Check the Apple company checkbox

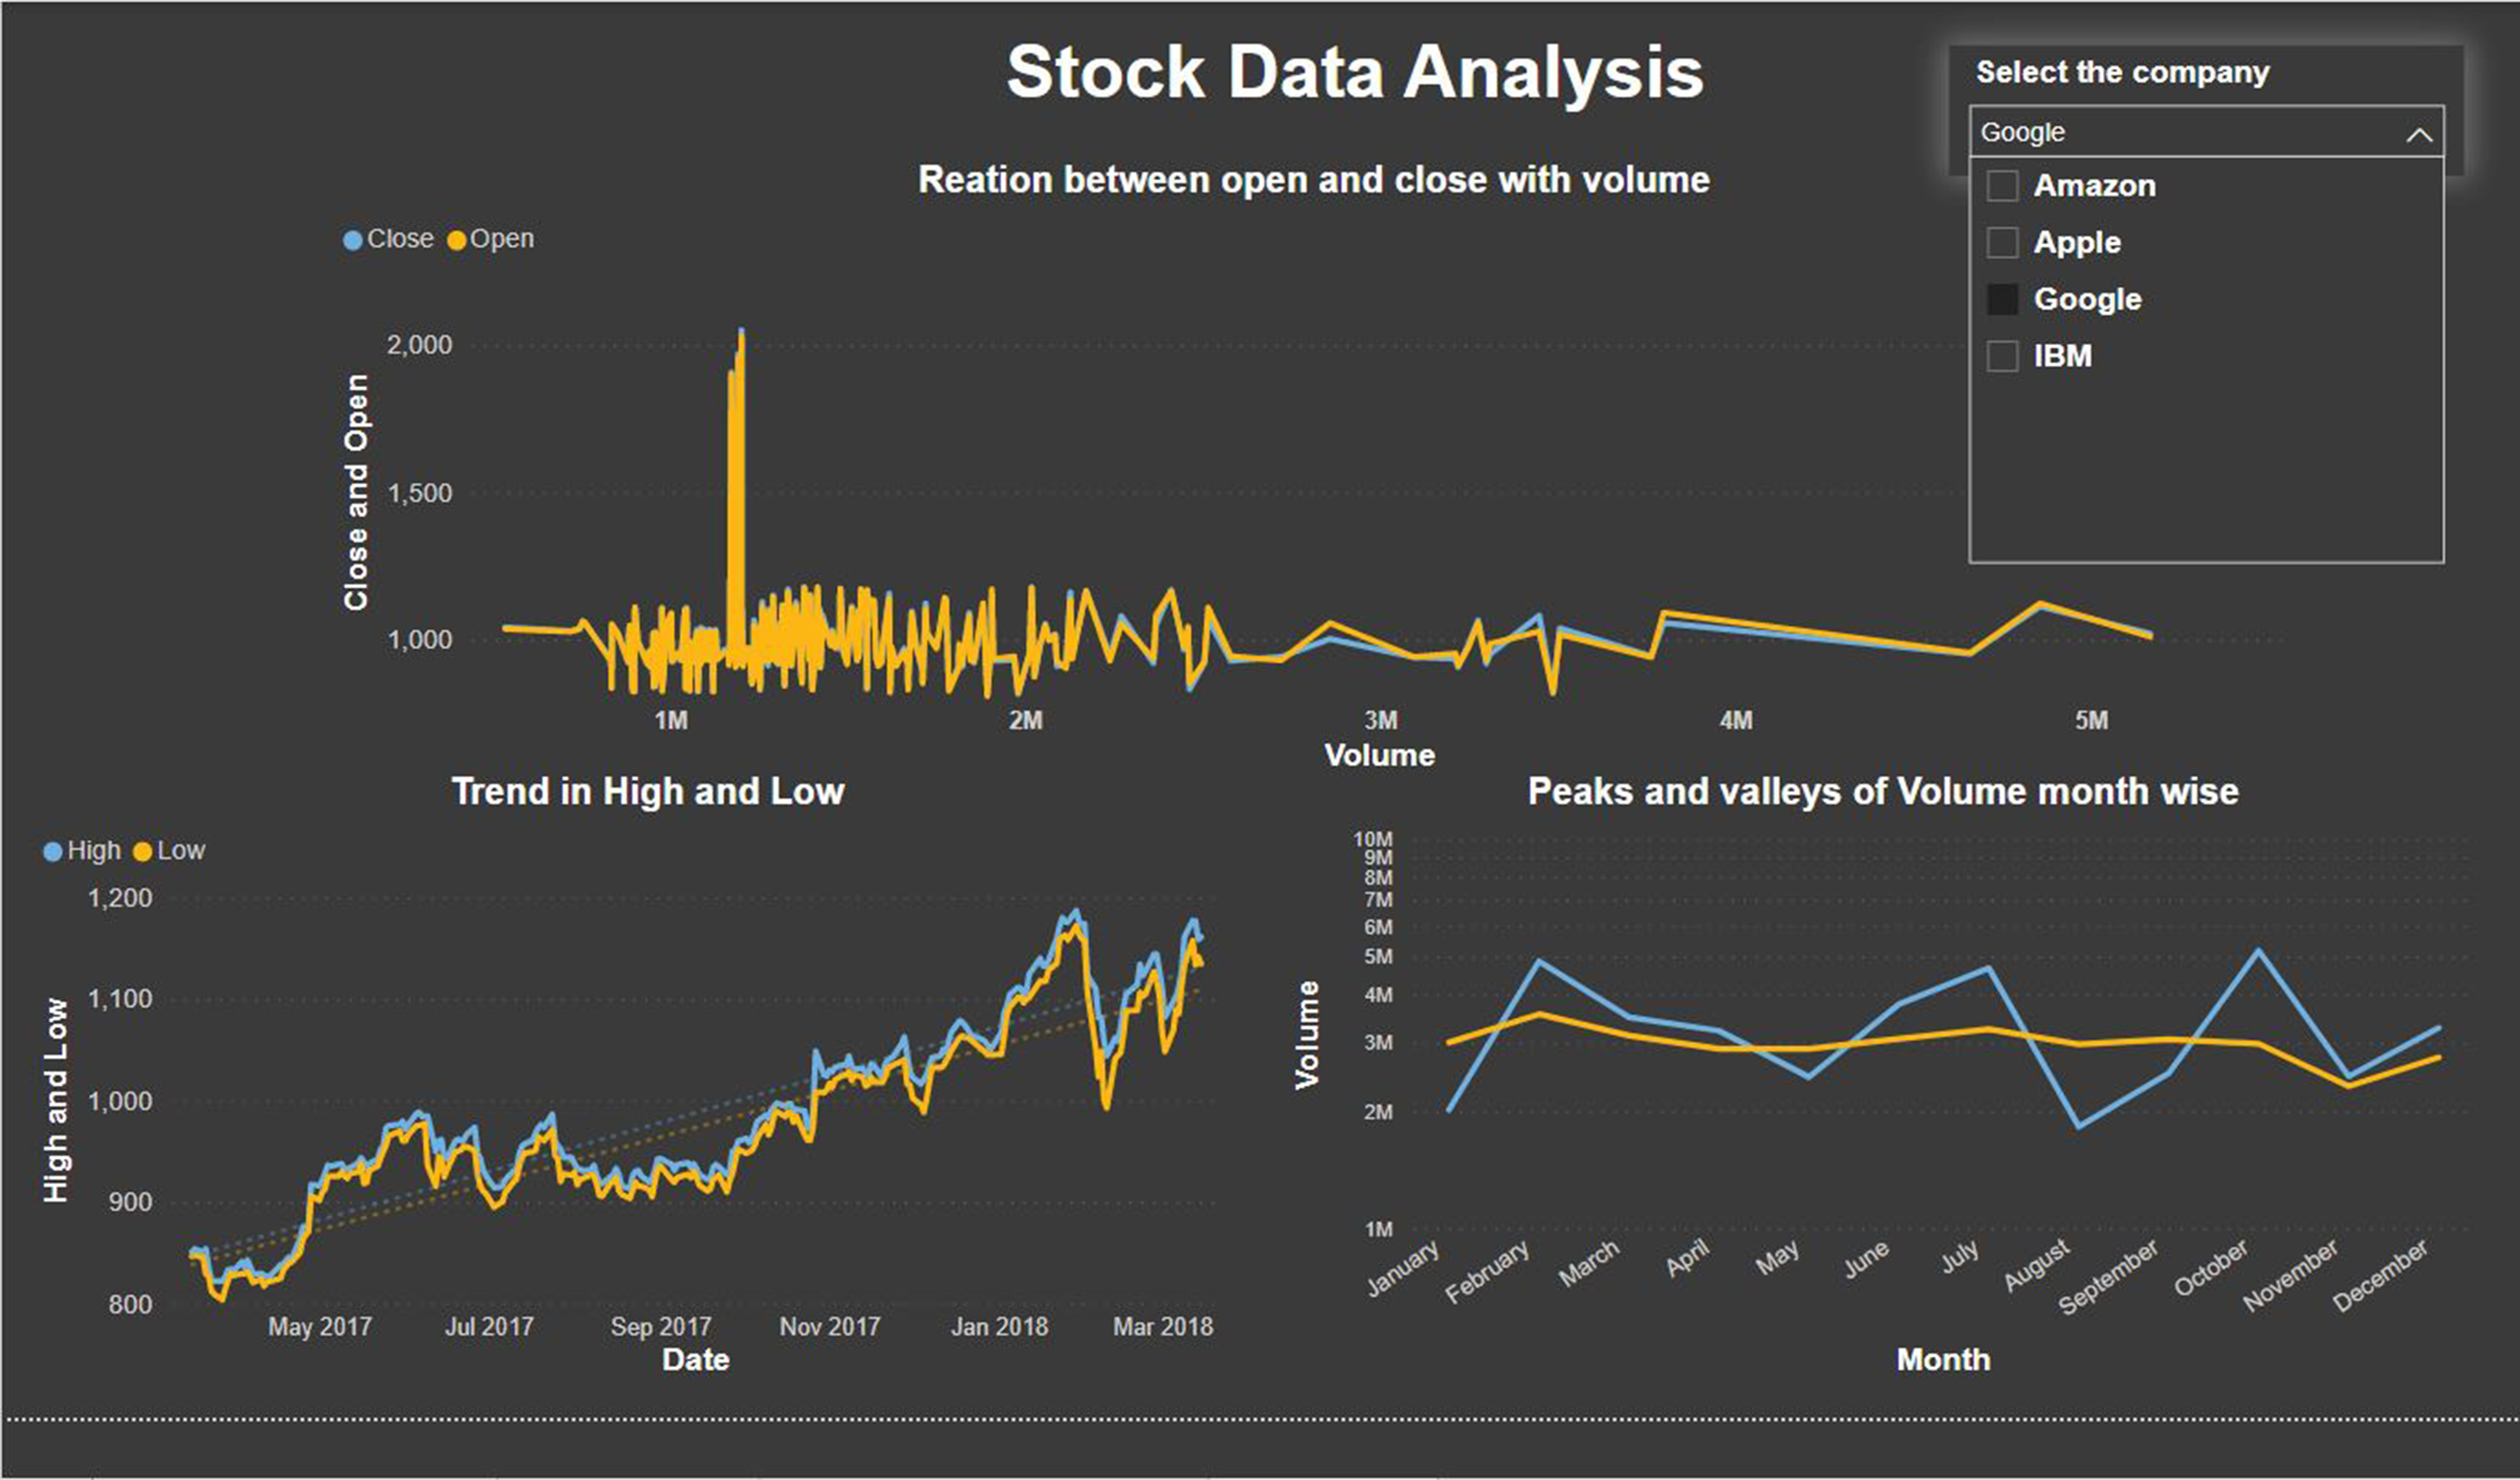point(2002,243)
